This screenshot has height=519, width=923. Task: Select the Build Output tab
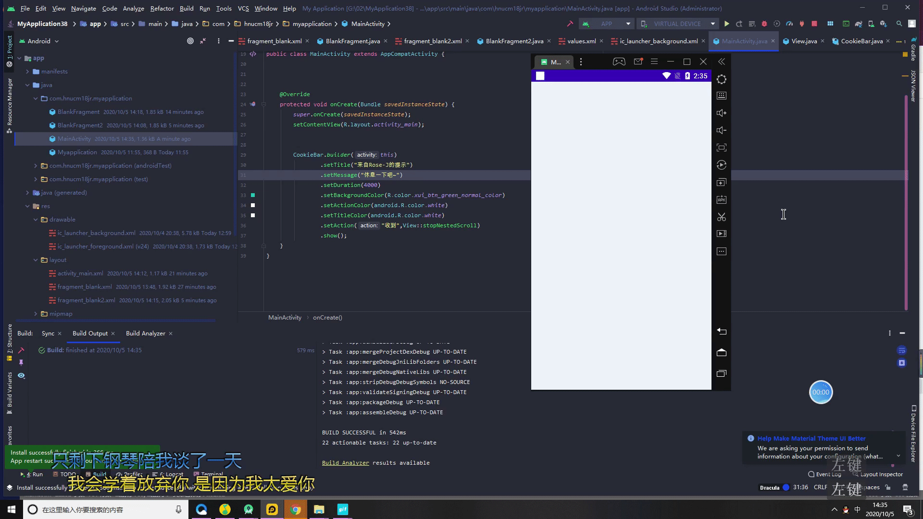tap(89, 334)
